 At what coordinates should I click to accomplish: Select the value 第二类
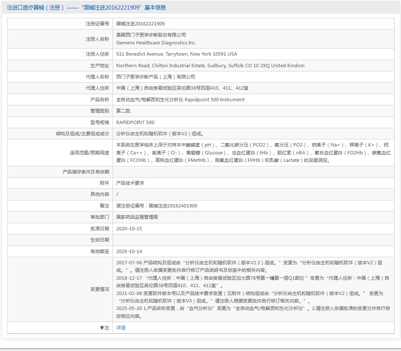coord(123,111)
